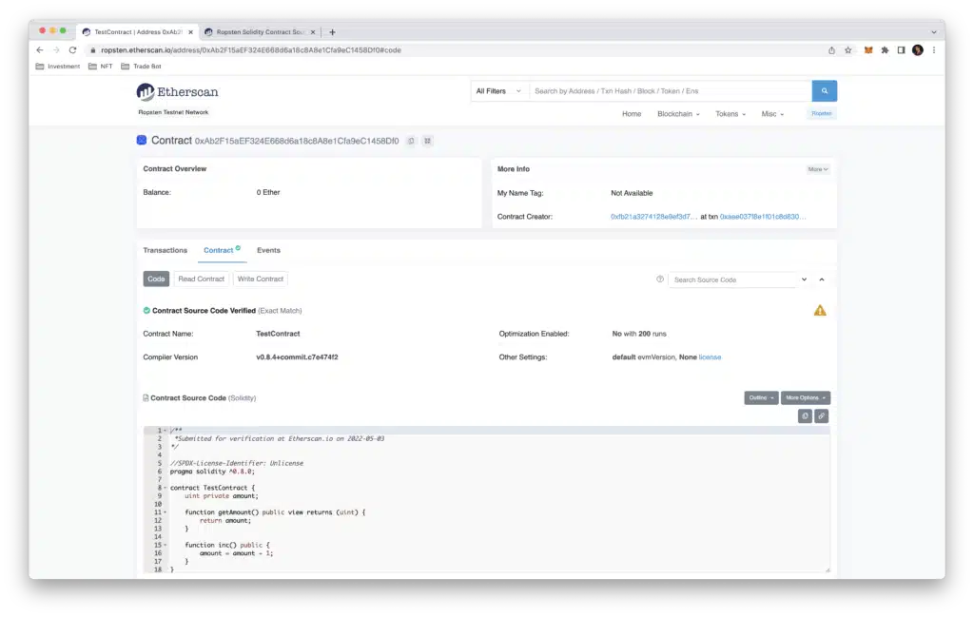Click the blue contract identicon
974x617 pixels.
(x=142, y=141)
